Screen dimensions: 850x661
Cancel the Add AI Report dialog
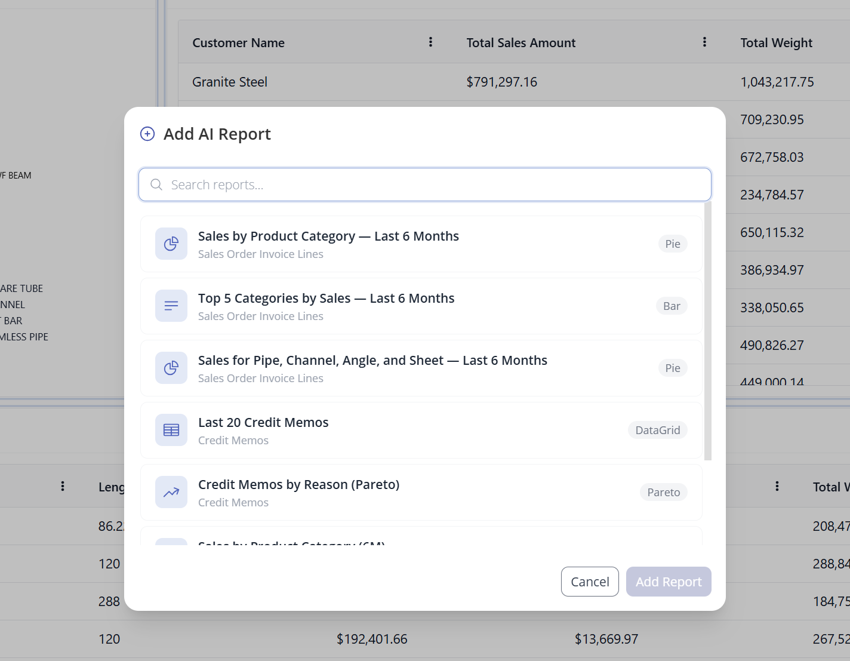(590, 582)
